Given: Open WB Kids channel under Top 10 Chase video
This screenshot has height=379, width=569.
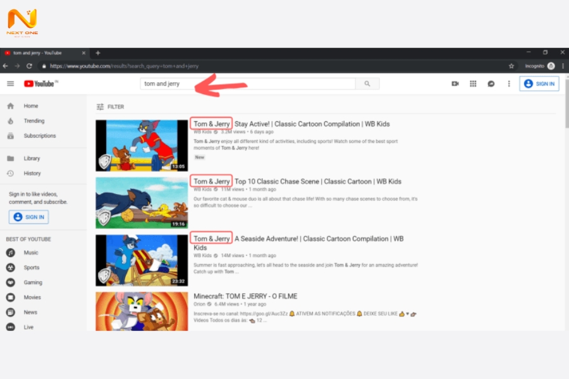Looking at the screenshot, I should click(202, 189).
